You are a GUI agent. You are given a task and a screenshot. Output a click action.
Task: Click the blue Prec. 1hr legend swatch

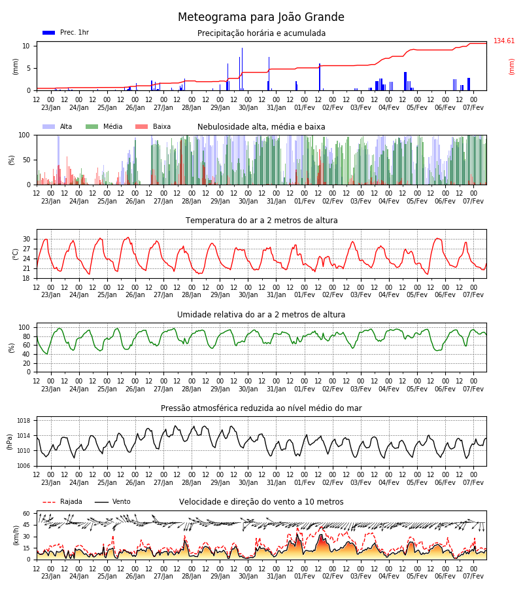pos(49,33)
